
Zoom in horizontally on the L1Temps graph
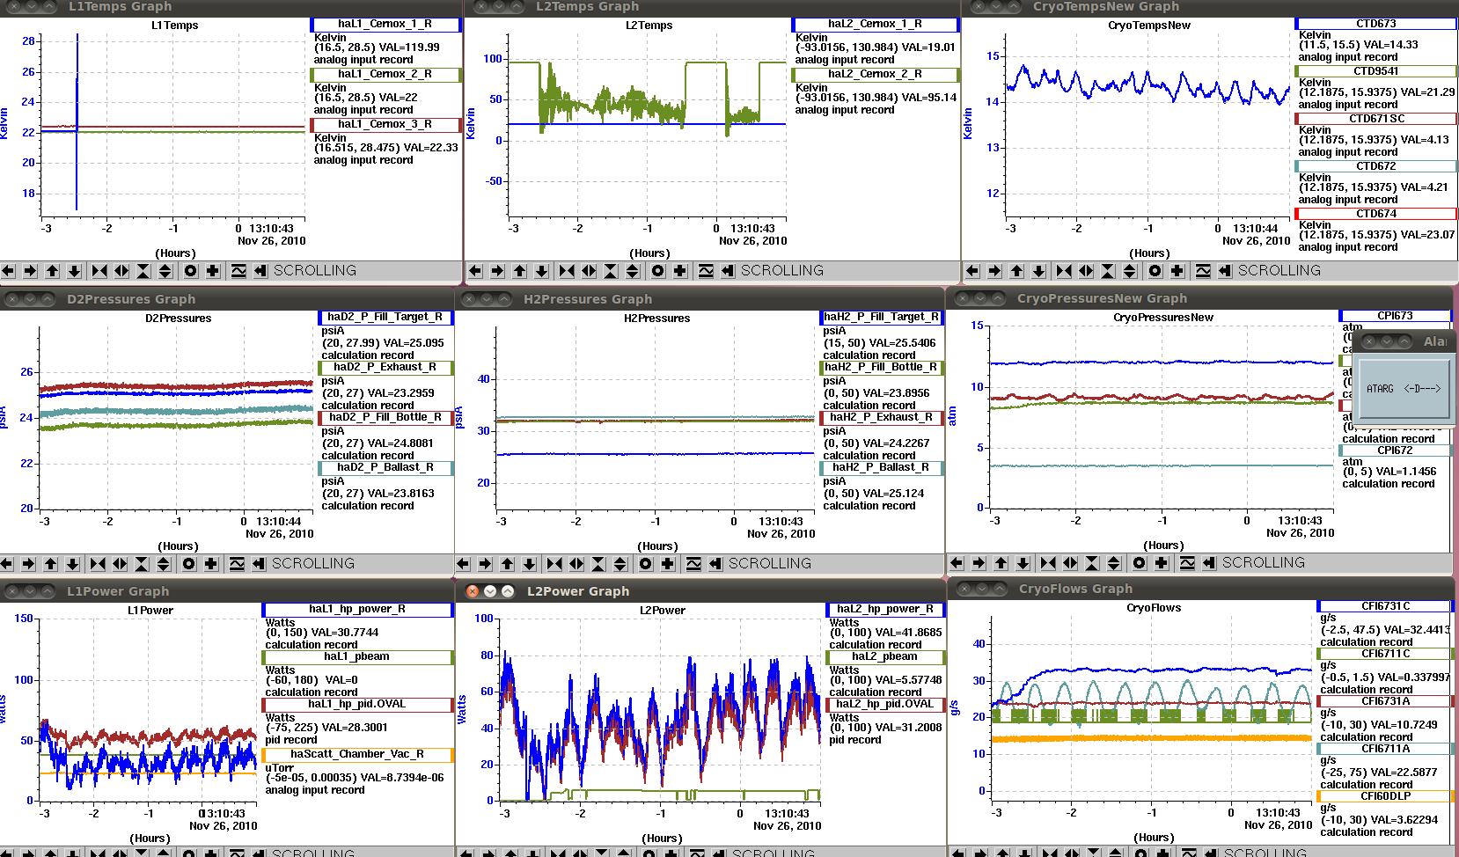coord(99,271)
